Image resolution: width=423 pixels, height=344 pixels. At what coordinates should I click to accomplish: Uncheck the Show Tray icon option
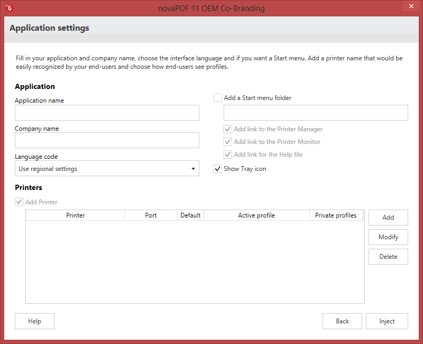[x=217, y=169]
